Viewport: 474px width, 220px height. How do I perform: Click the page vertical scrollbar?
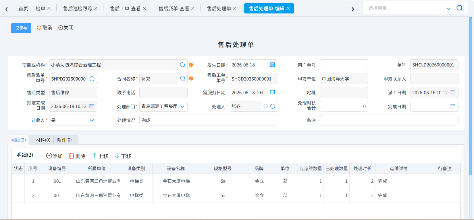click(471, 96)
